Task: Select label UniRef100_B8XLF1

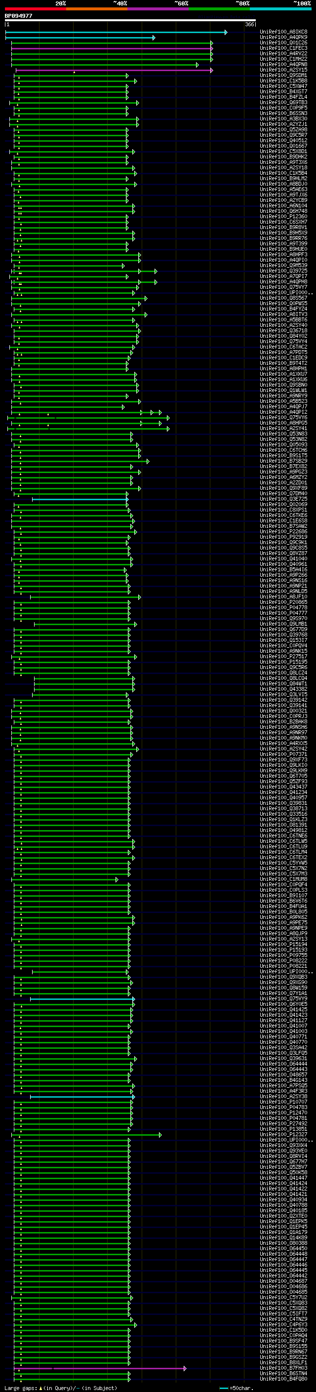Action: coord(283,1363)
